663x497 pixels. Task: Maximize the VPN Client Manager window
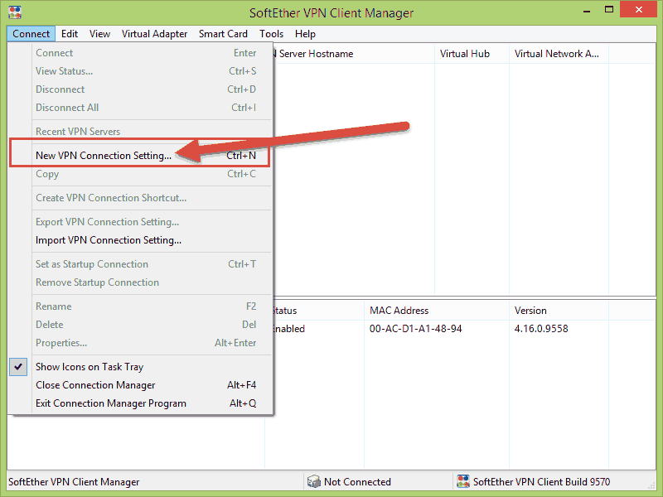609,10
